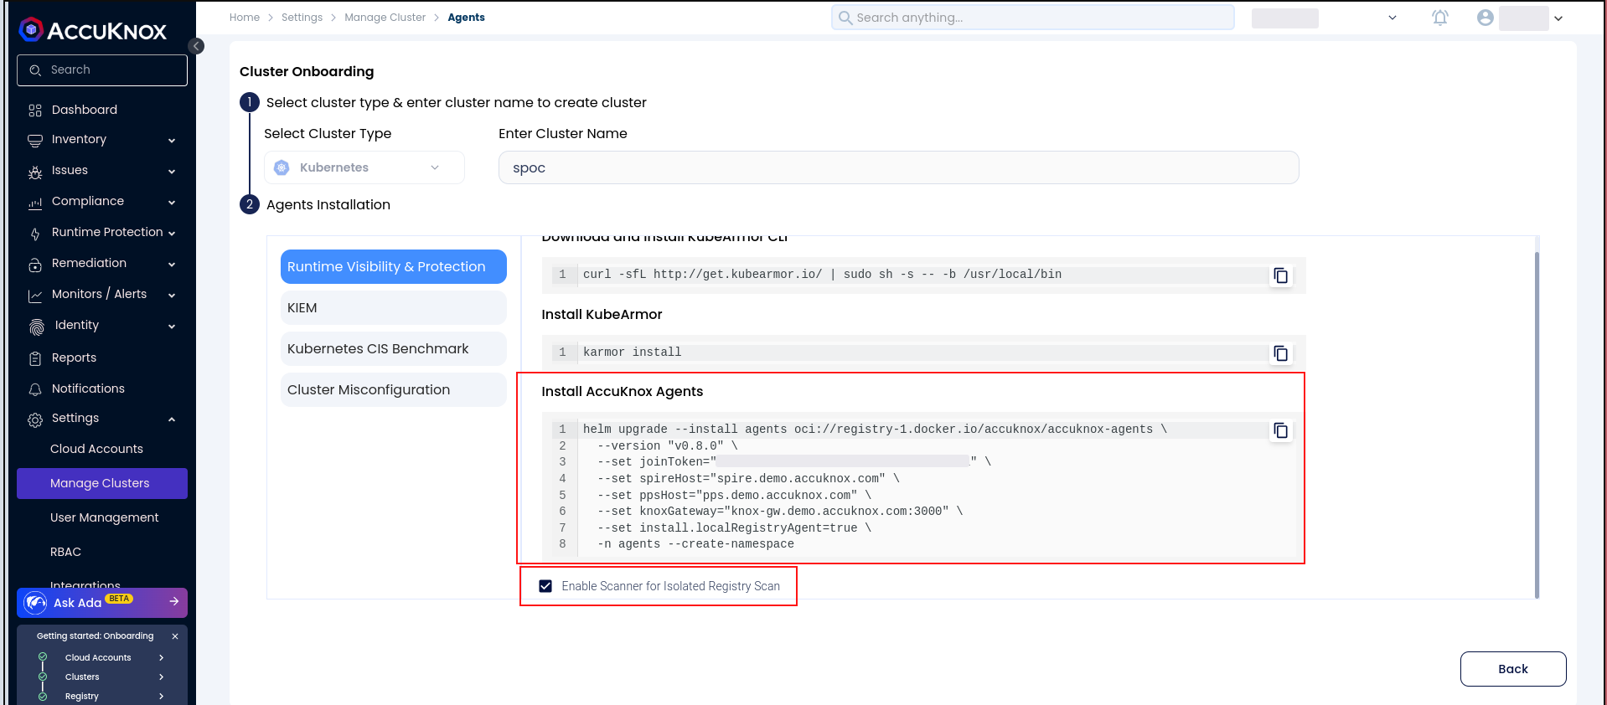Focus the Search anything field
Screen dimensions: 1607x705
[1033, 18]
